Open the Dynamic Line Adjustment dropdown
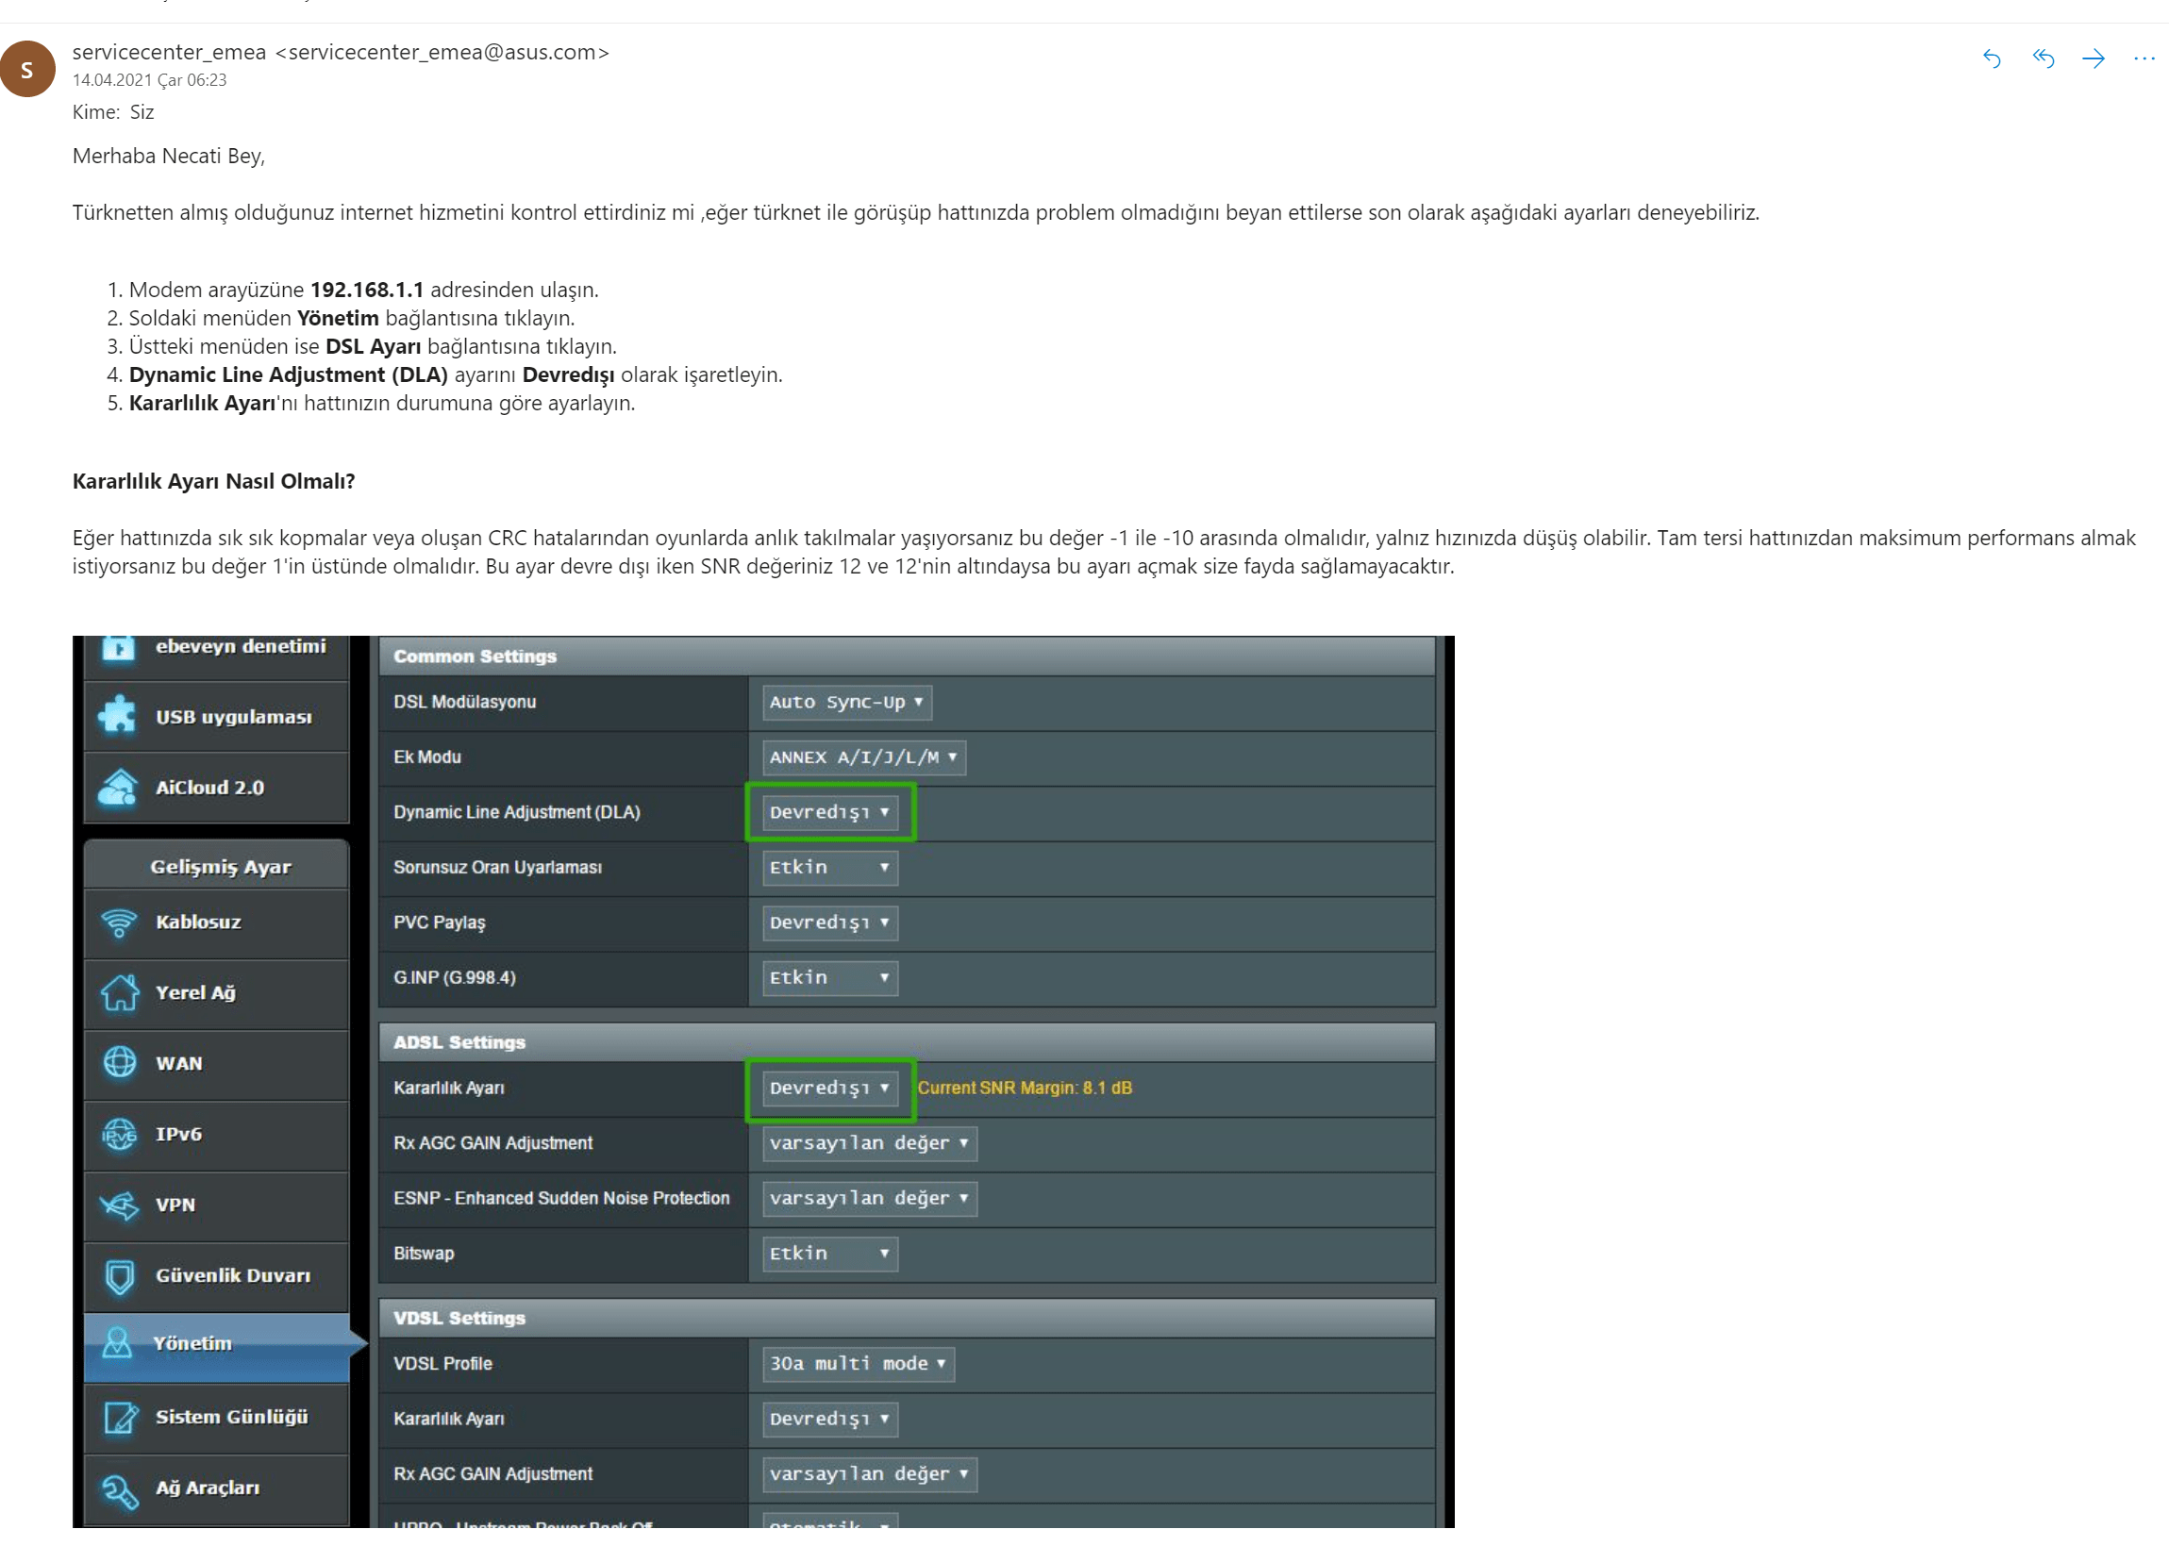The image size is (2169, 1546). tap(829, 812)
